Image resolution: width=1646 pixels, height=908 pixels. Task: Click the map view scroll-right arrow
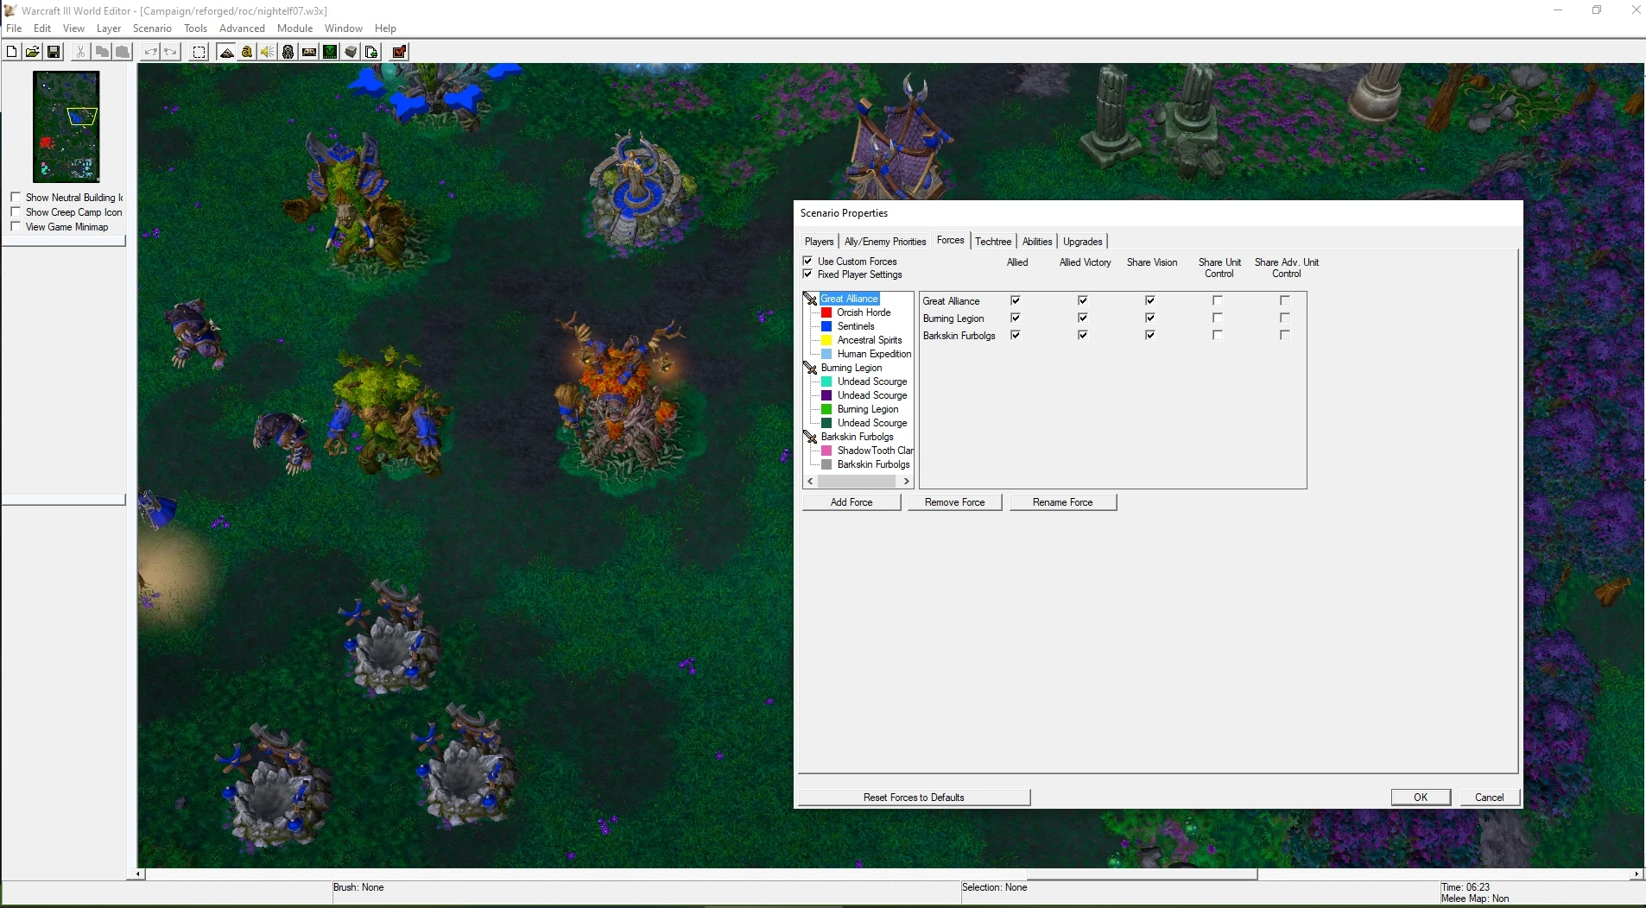1637,874
